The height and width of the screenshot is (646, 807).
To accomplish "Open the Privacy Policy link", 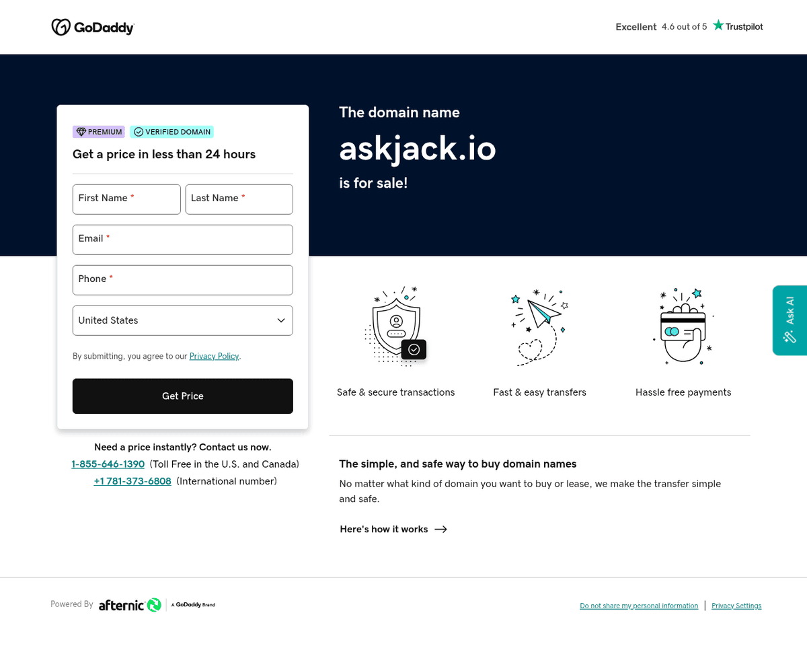I will click(x=214, y=356).
